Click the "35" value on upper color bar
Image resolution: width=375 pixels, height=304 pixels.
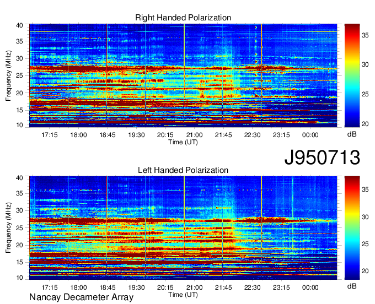[x=365, y=36]
